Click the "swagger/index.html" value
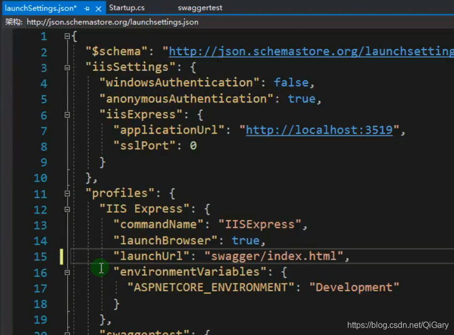The height and width of the screenshot is (335, 454). point(274,256)
